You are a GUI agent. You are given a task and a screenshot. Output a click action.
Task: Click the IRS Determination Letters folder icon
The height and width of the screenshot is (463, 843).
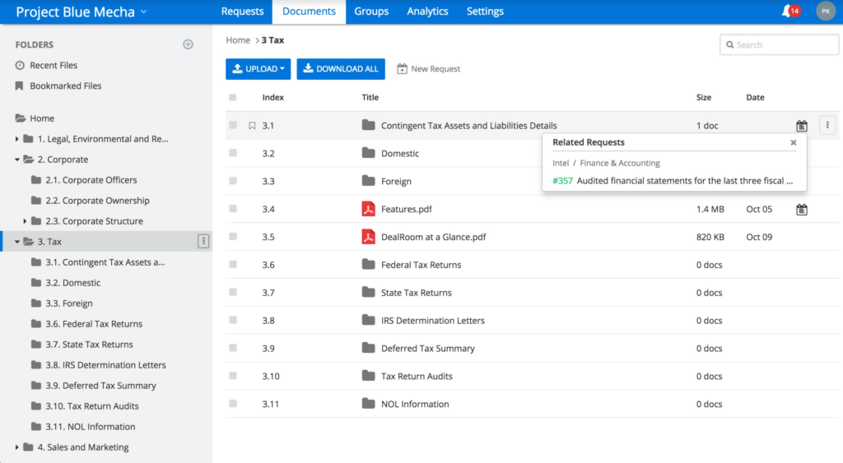pos(368,320)
